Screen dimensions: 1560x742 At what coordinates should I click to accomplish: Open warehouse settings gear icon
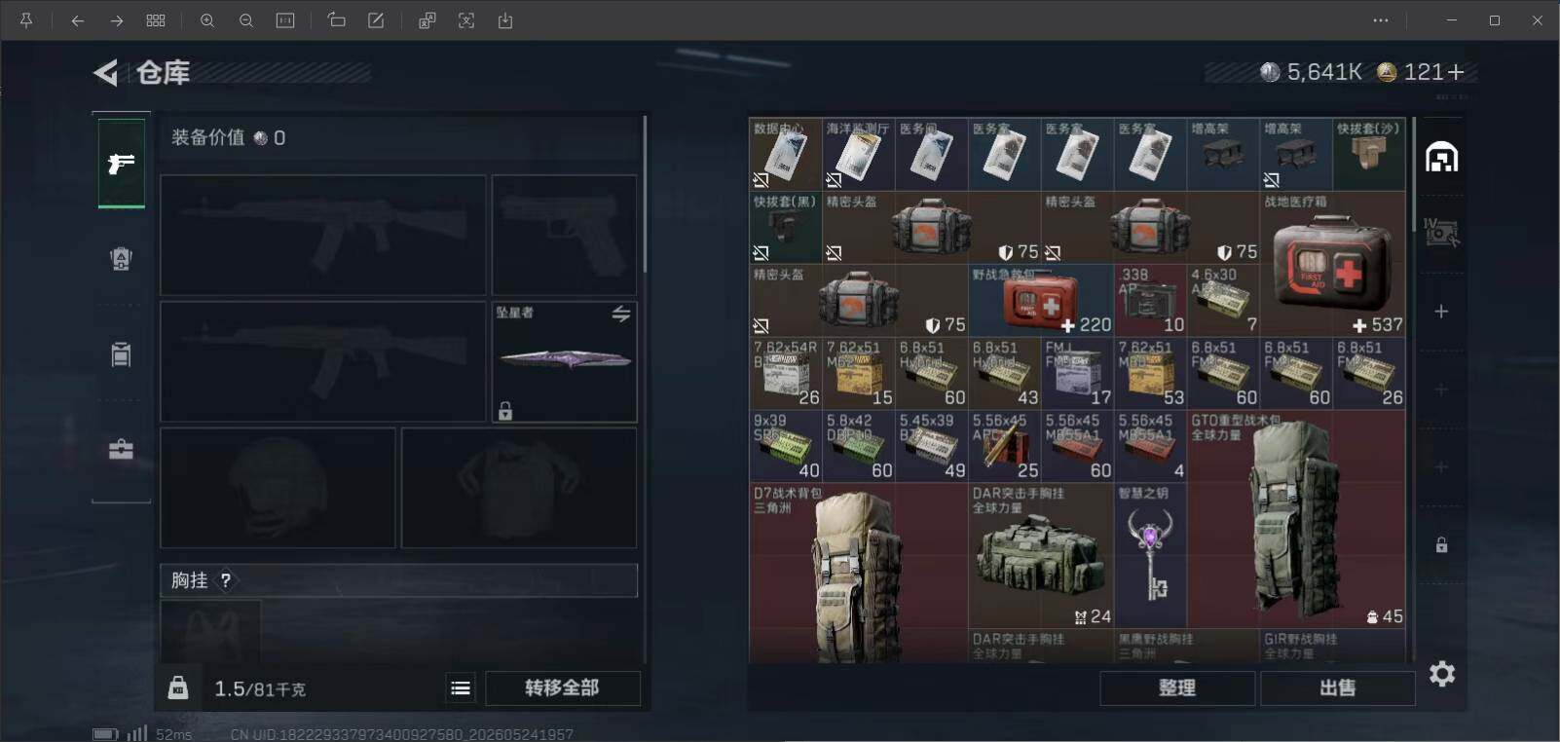(1442, 673)
